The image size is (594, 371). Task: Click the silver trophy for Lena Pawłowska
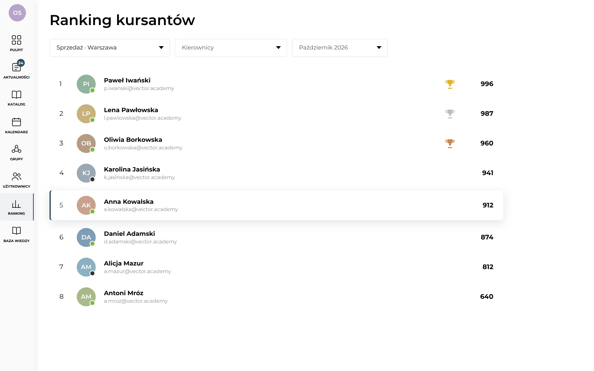(450, 114)
